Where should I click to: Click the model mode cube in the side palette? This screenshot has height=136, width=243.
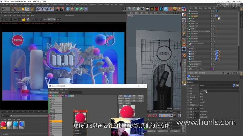(184, 20)
